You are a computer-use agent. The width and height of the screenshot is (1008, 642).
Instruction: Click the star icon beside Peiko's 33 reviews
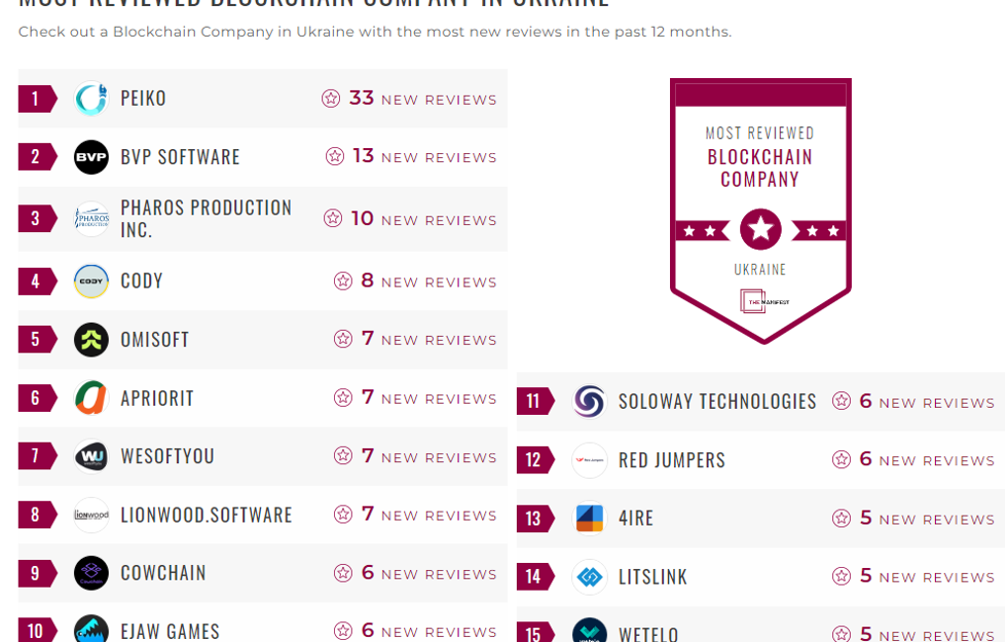pos(330,99)
